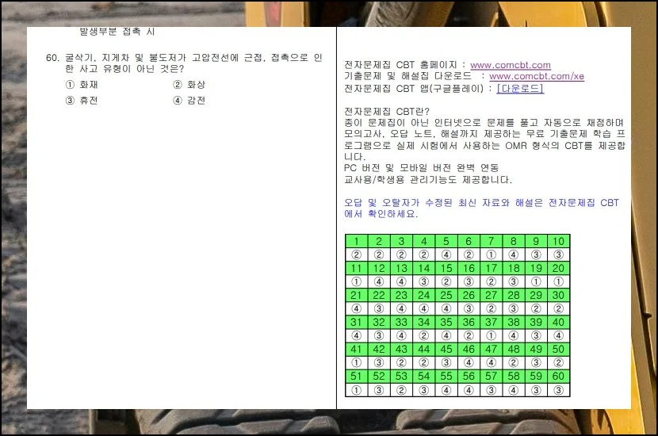Click the '발생부분 접촉 시' text line
The image size is (658, 436).
117,32
